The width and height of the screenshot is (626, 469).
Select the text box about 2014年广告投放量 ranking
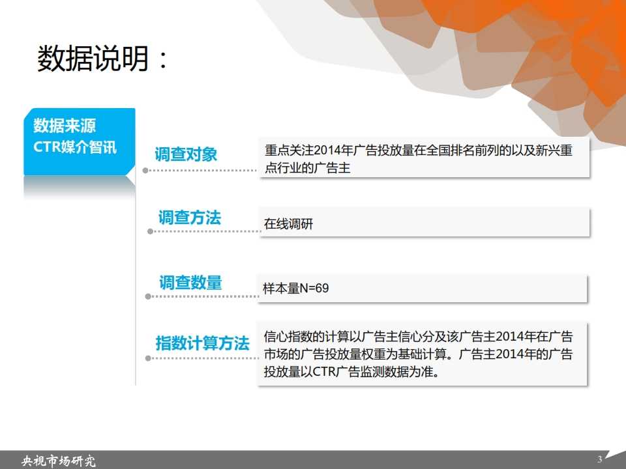coord(423,158)
